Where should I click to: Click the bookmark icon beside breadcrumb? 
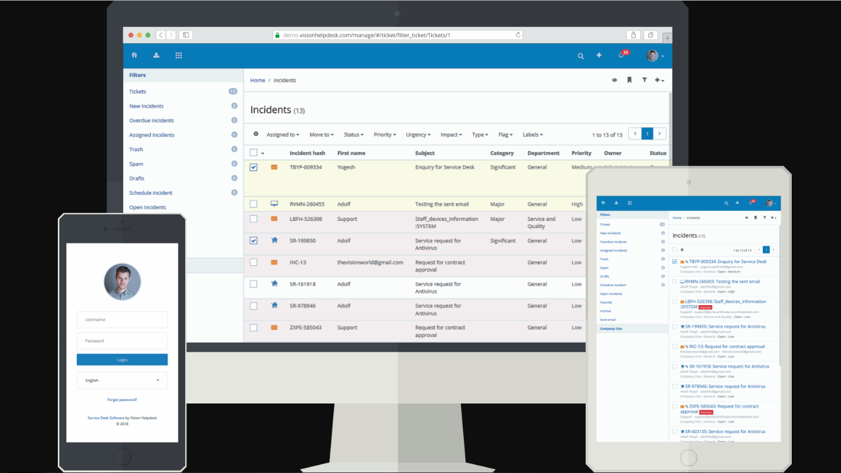point(629,80)
